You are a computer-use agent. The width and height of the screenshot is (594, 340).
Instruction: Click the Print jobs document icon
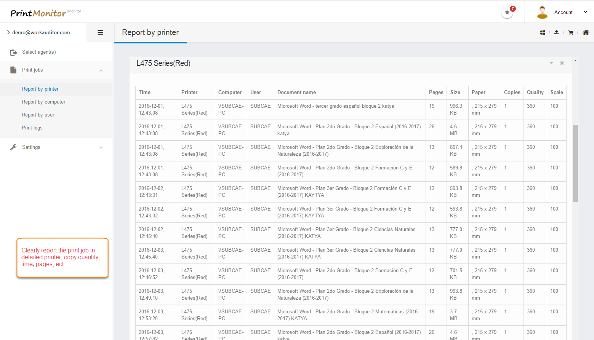pyautogui.click(x=13, y=70)
